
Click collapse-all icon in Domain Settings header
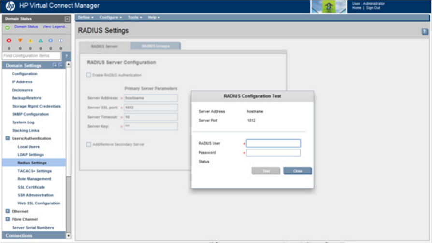point(60,65)
